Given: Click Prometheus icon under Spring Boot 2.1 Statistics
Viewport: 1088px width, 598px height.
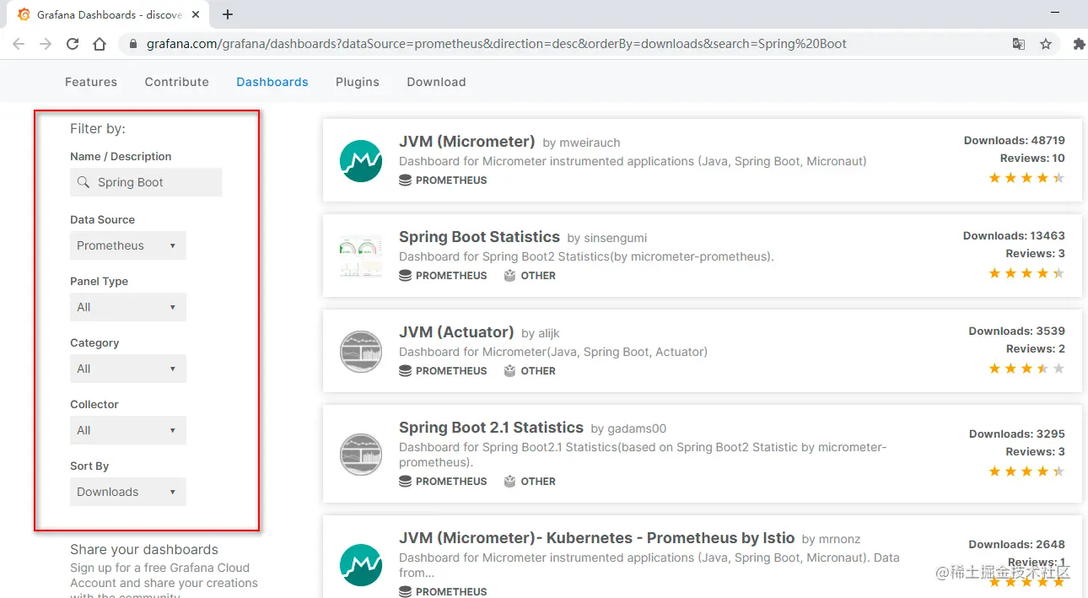Looking at the screenshot, I should click(405, 481).
